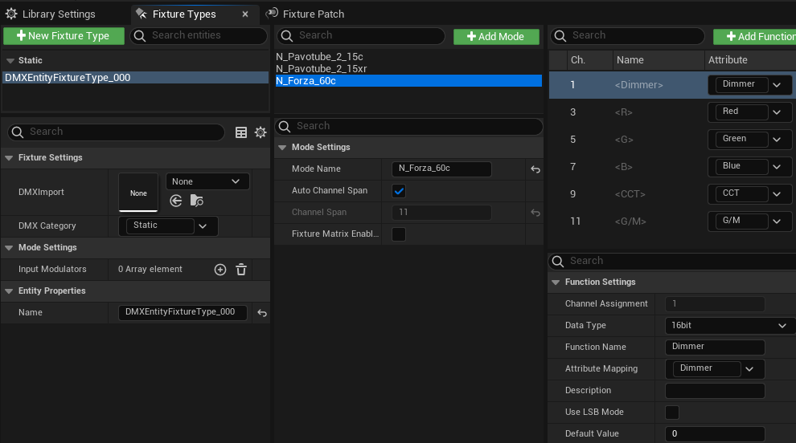Open the Attribute Mapping Dimmer dropdown
The width and height of the screenshot is (796, 443).
pyautogui.click(x=715, y=369)
